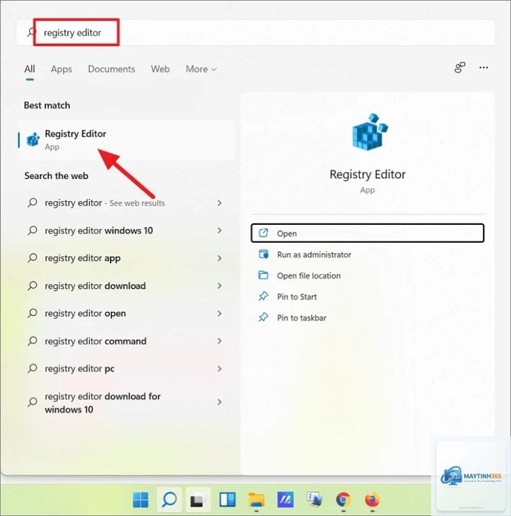
Task: Expand chevron for "registry editor windows 10"
Action: pos(219,231)
